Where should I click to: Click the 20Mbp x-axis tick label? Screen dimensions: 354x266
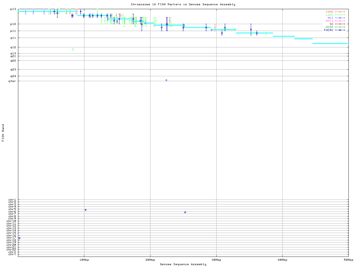(x=150, y=260)
